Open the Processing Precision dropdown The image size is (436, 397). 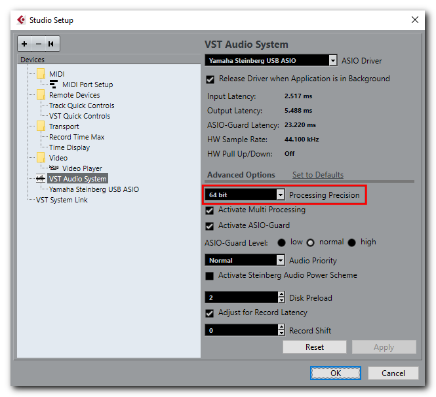(281, 195)
